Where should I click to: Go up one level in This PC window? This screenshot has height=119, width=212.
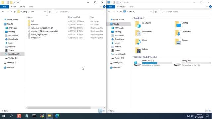tap(121, 12)
